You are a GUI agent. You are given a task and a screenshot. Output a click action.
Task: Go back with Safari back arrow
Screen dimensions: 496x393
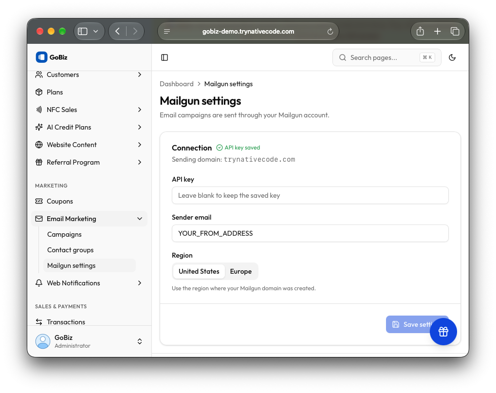pos(118,31)
